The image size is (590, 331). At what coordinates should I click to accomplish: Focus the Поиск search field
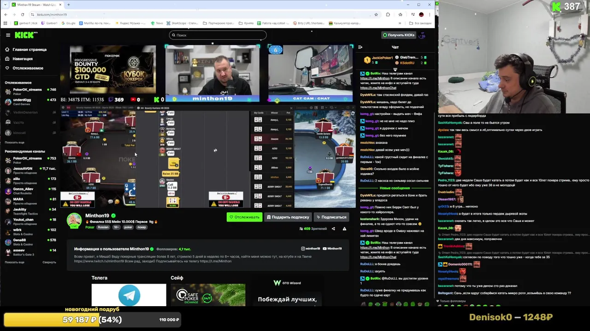point(218,35)
